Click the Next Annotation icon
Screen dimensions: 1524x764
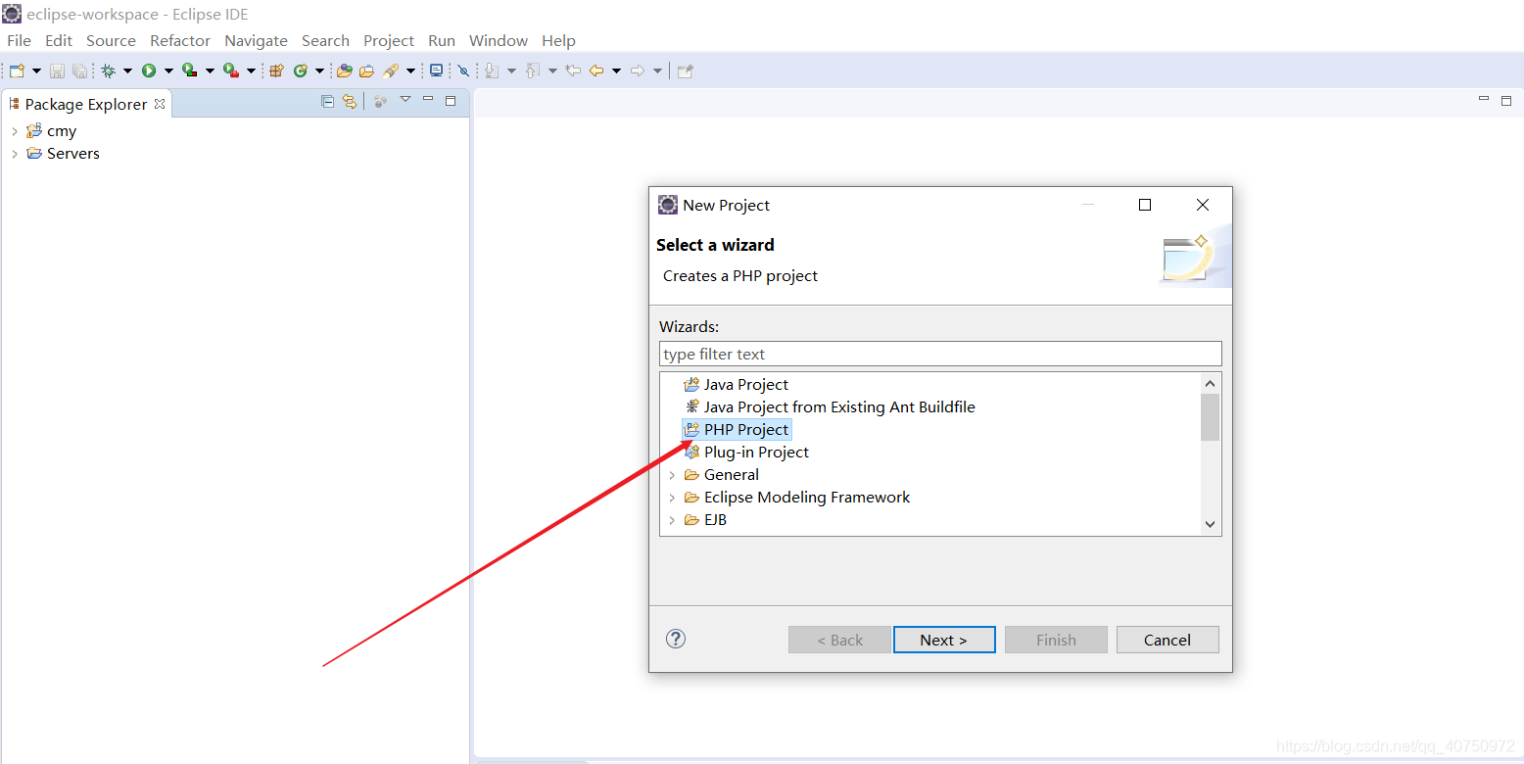pyautogui.click(x=492, y=71)
